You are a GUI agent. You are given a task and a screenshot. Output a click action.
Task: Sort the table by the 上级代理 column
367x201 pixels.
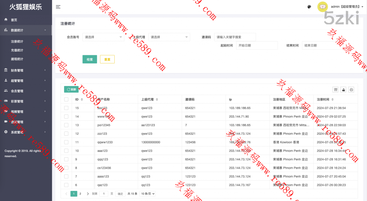click(x=157, y=100)
